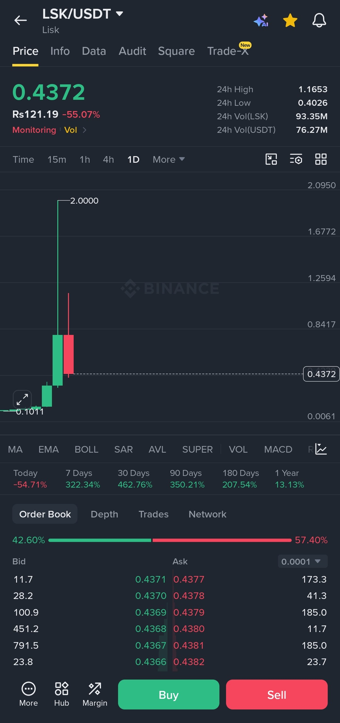Expand the More timeframe dropdown
This screenshot has width=340, height=723.
click(169, 160)
